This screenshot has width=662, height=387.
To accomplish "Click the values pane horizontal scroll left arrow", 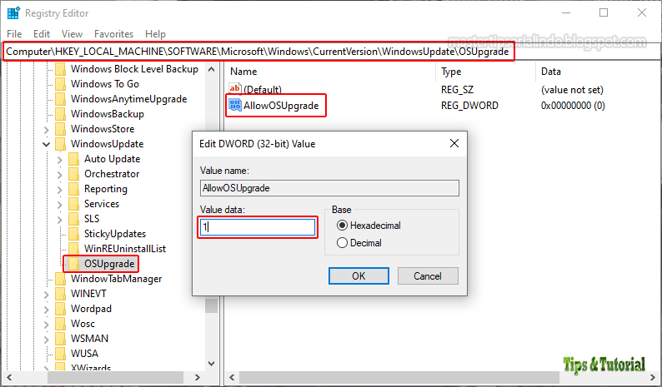I will (x=232, y=377).
